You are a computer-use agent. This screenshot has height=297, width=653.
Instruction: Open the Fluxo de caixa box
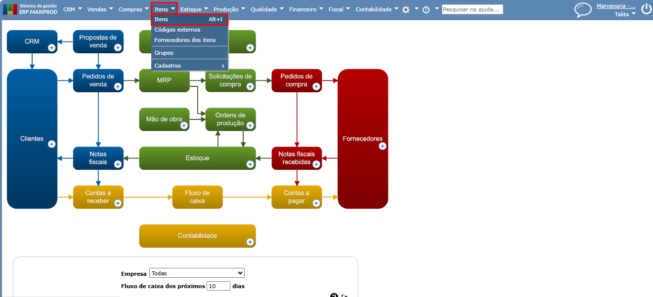(197, 197)
